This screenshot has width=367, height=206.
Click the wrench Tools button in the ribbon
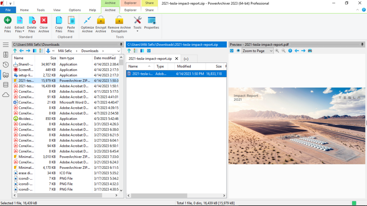click(x=137, y=20)
